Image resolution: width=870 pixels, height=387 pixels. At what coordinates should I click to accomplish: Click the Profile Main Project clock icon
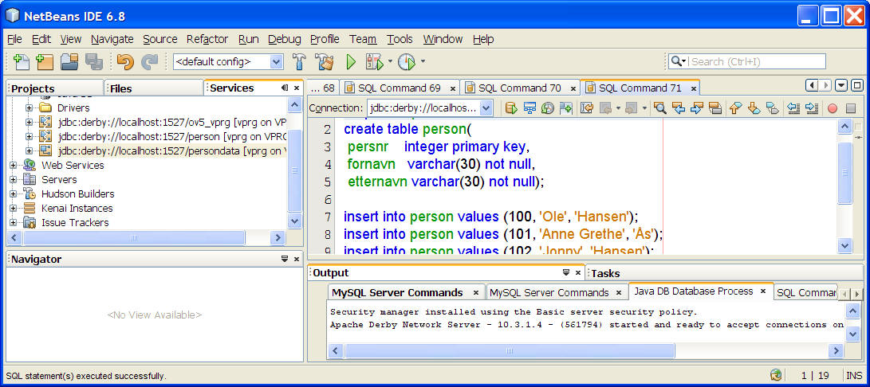407,61
